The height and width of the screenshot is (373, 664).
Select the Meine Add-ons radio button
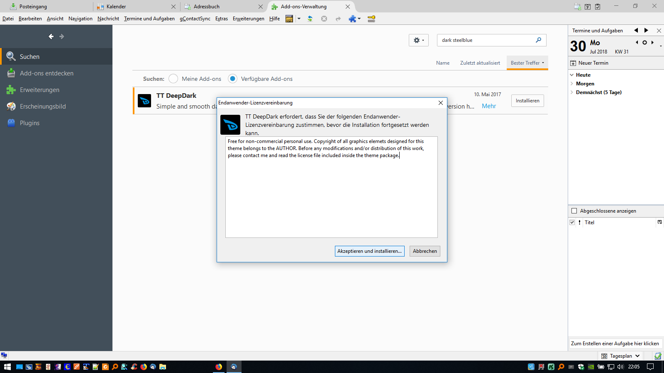click(173, 79)
